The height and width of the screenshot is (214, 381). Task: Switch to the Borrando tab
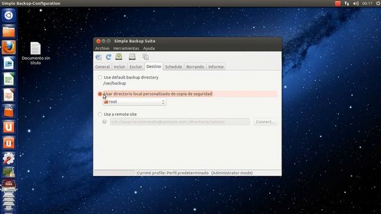195,67
